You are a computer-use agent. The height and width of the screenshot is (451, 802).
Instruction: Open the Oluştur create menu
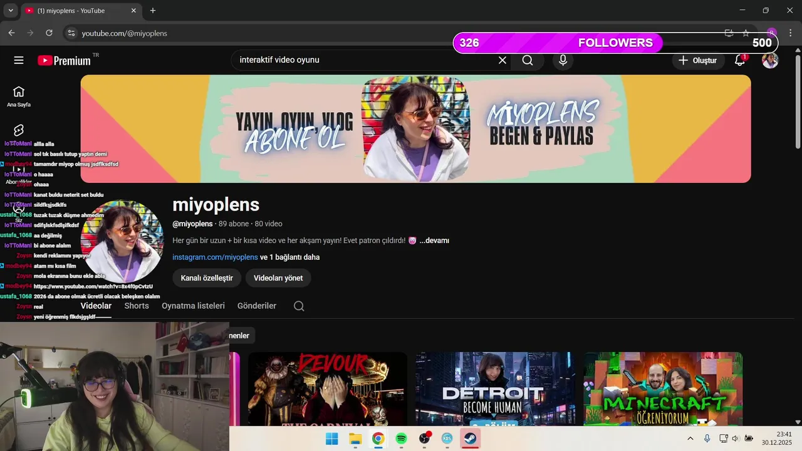(x=699, y=60)
